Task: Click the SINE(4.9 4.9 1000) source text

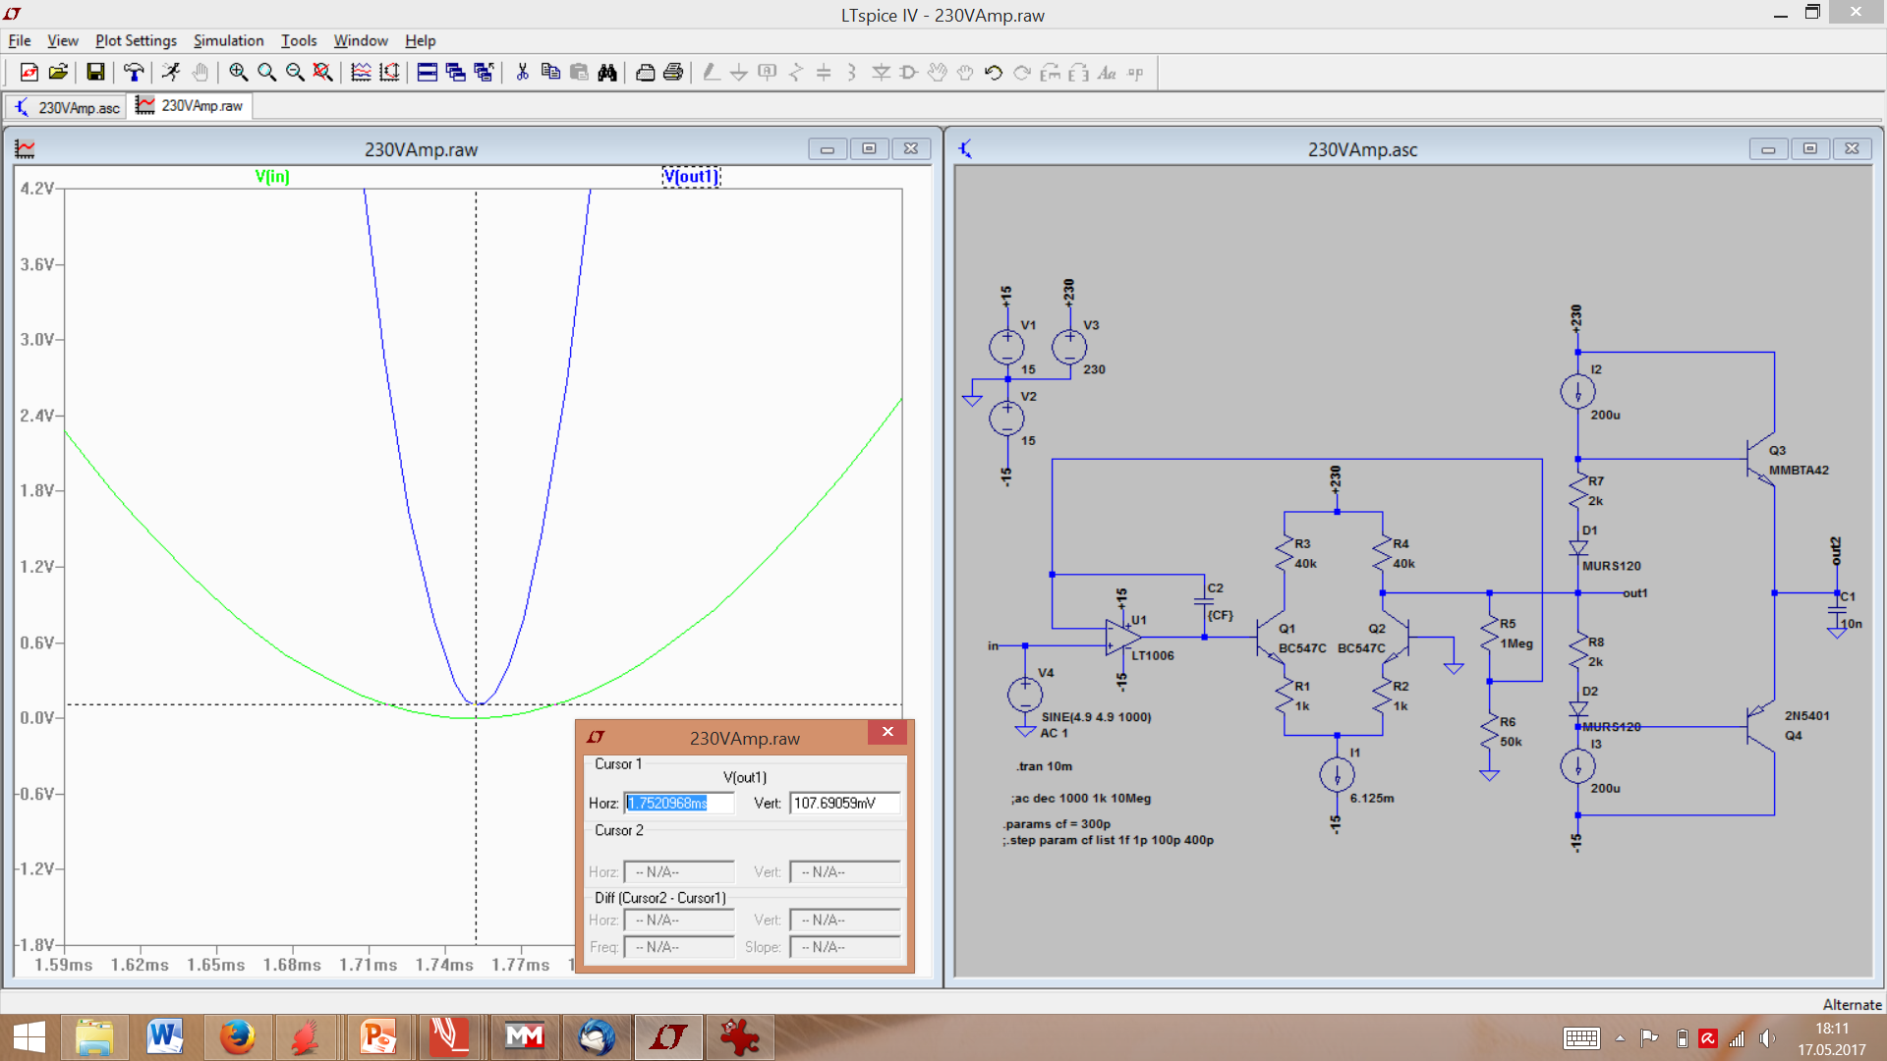Action: pos(1096,717)
